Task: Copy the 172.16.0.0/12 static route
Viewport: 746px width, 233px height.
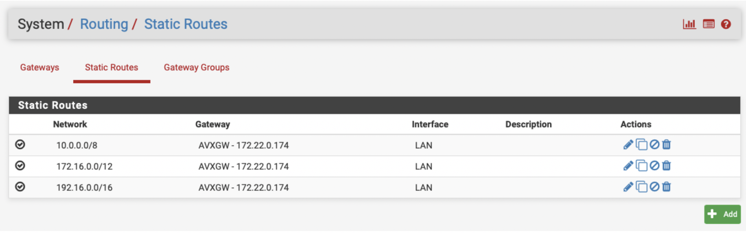Action: tap(641, 166)
